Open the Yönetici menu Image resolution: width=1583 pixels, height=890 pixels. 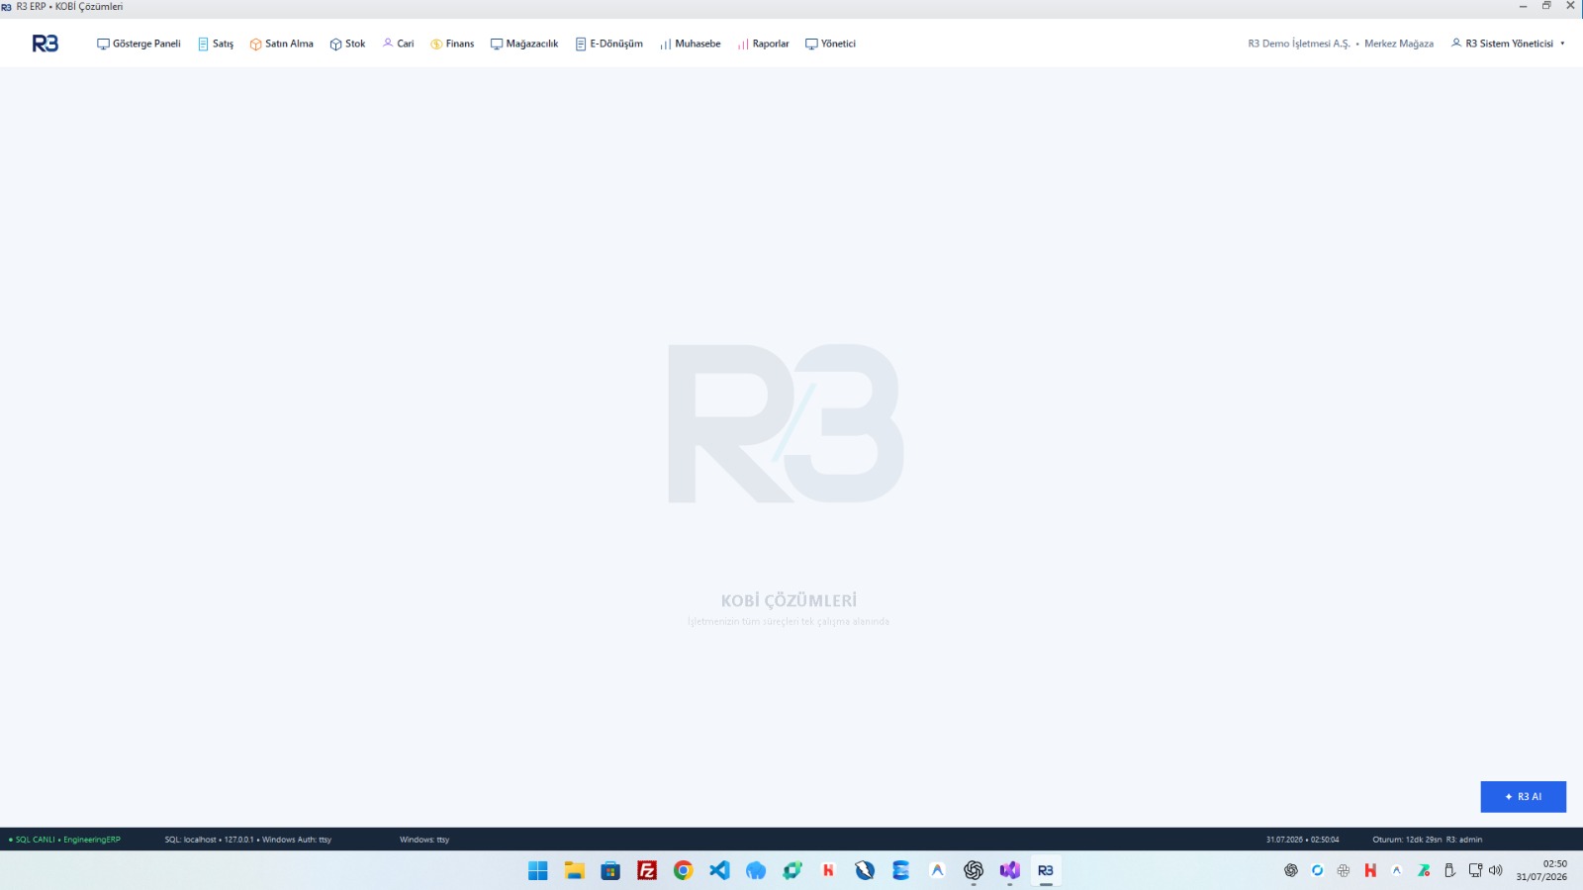click(x=830, y=44)
